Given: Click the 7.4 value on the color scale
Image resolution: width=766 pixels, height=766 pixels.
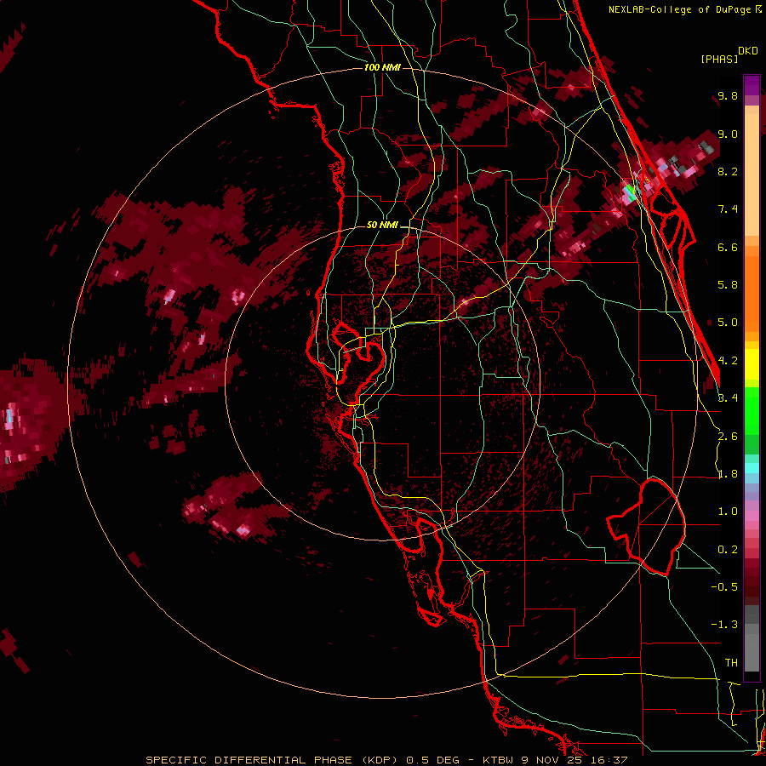Looking at the screenshot, I should coord(728,209).
